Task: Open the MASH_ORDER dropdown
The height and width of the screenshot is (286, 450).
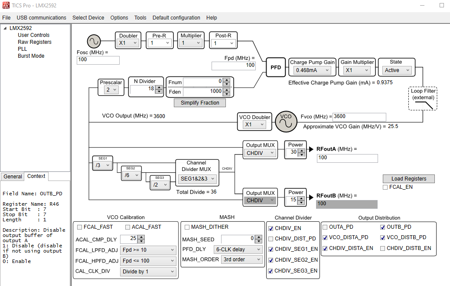Action: [x=242, y=260]
